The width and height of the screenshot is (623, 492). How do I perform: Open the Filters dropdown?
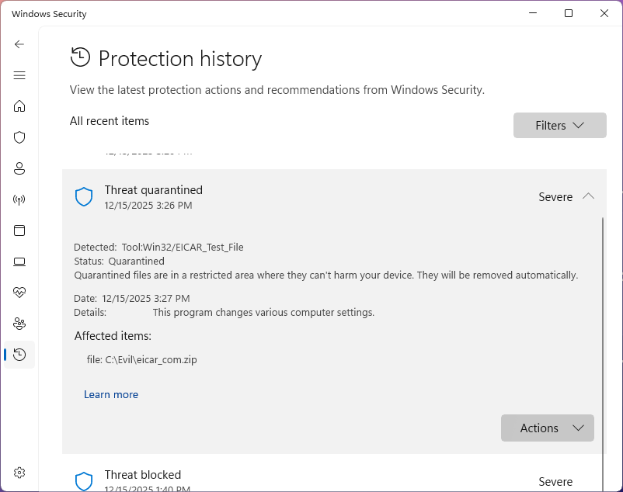pos(559,126)
